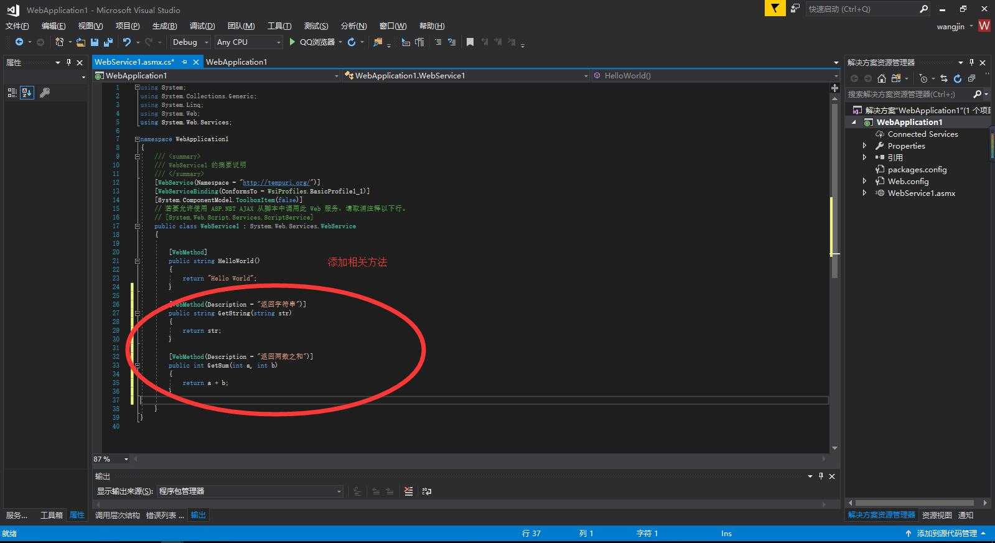This screenshot has height=543, width=995.
Task: Click the Open File folder icon
Action: (81, 42)
